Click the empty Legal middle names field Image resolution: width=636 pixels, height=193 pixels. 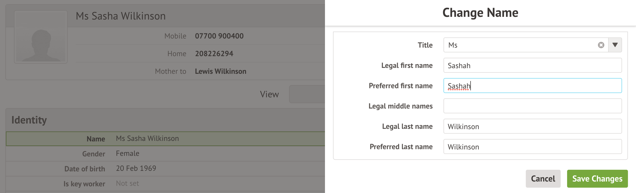532,106
